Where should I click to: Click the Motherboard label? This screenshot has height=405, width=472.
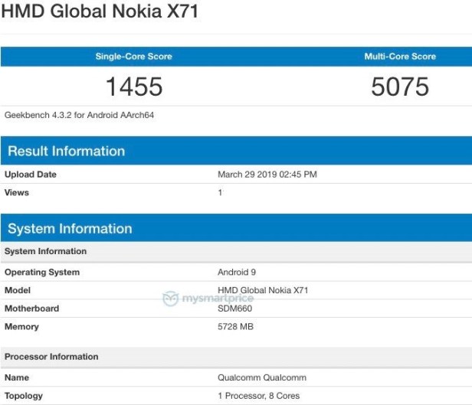point(31,309)
